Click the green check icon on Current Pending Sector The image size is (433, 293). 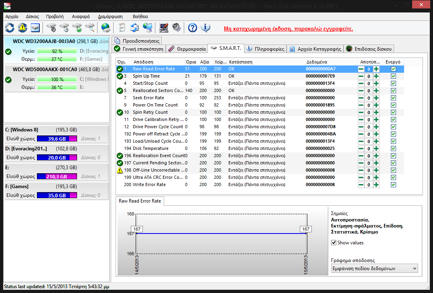(120, 163)
